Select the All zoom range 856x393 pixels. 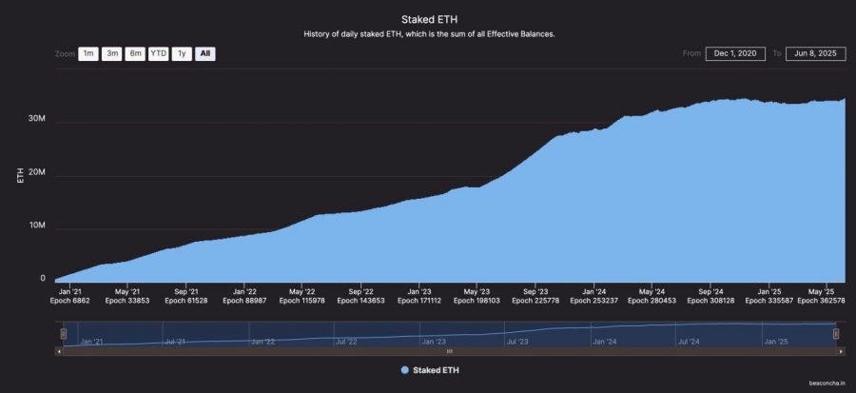205,54
